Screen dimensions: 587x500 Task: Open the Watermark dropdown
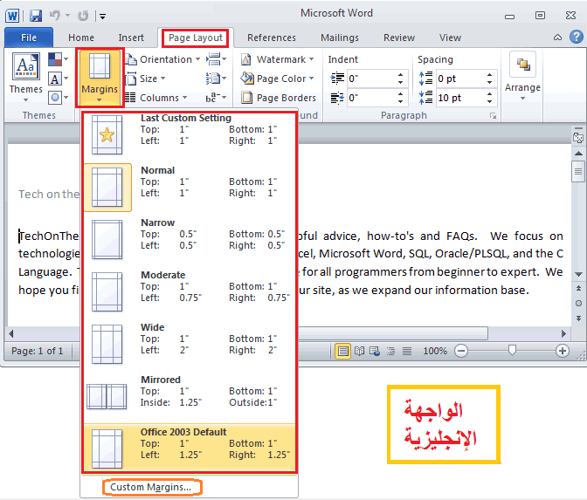(x=277, y=59)
